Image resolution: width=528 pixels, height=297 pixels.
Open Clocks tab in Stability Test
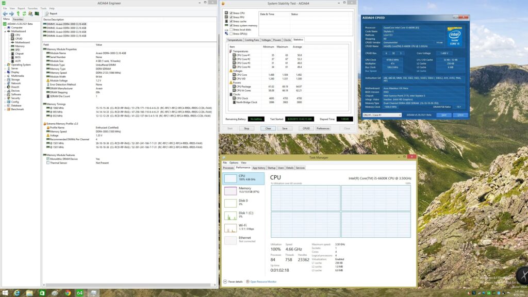287,40
